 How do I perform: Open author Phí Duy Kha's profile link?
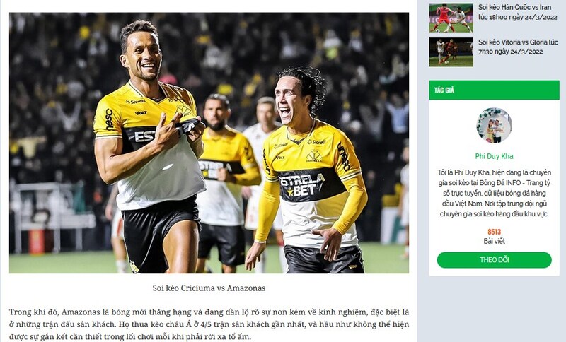494,156
